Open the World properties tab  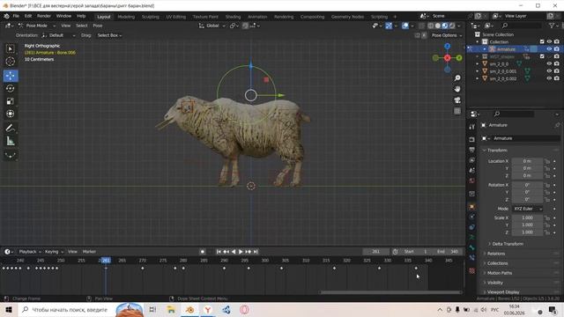472,181
